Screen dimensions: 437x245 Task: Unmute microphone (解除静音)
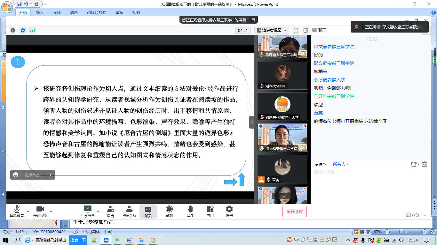17,211
